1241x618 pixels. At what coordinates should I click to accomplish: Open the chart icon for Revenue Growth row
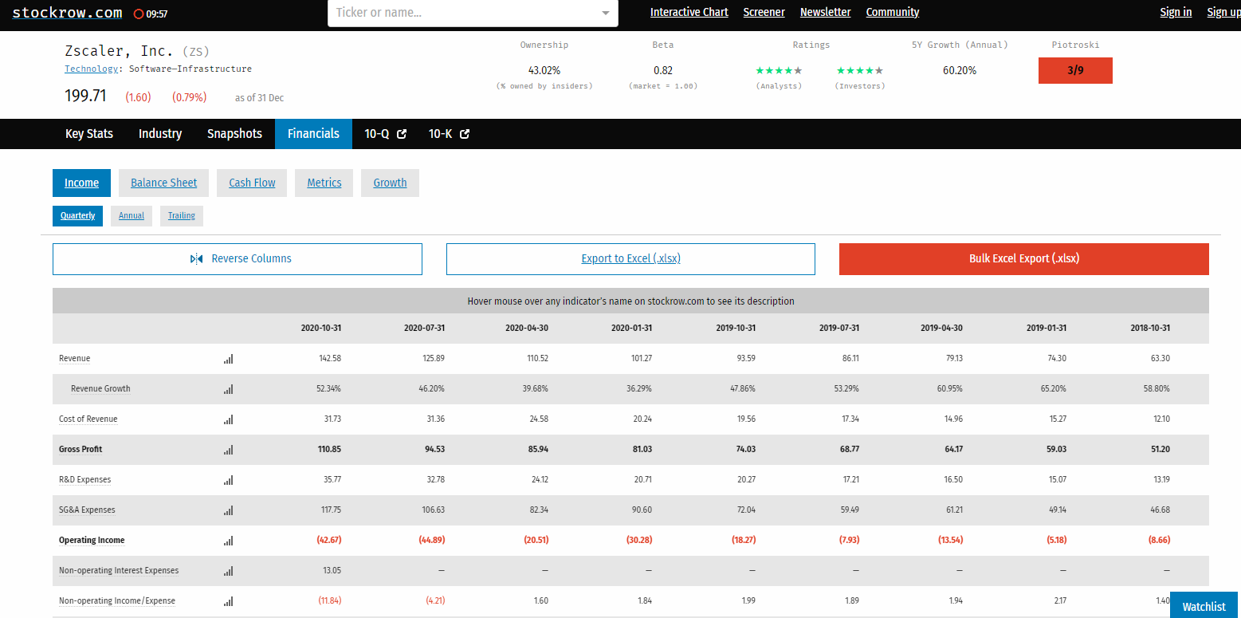[229, 389]
